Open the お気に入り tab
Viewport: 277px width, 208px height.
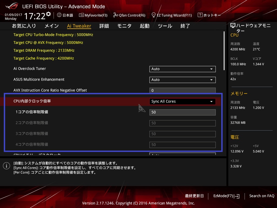(x=24, y=26)
